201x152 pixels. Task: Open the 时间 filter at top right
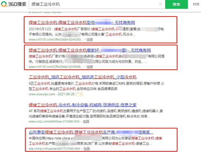pos(197,4)
